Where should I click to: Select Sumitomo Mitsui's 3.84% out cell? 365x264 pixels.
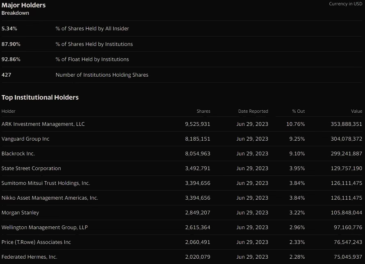297,183
